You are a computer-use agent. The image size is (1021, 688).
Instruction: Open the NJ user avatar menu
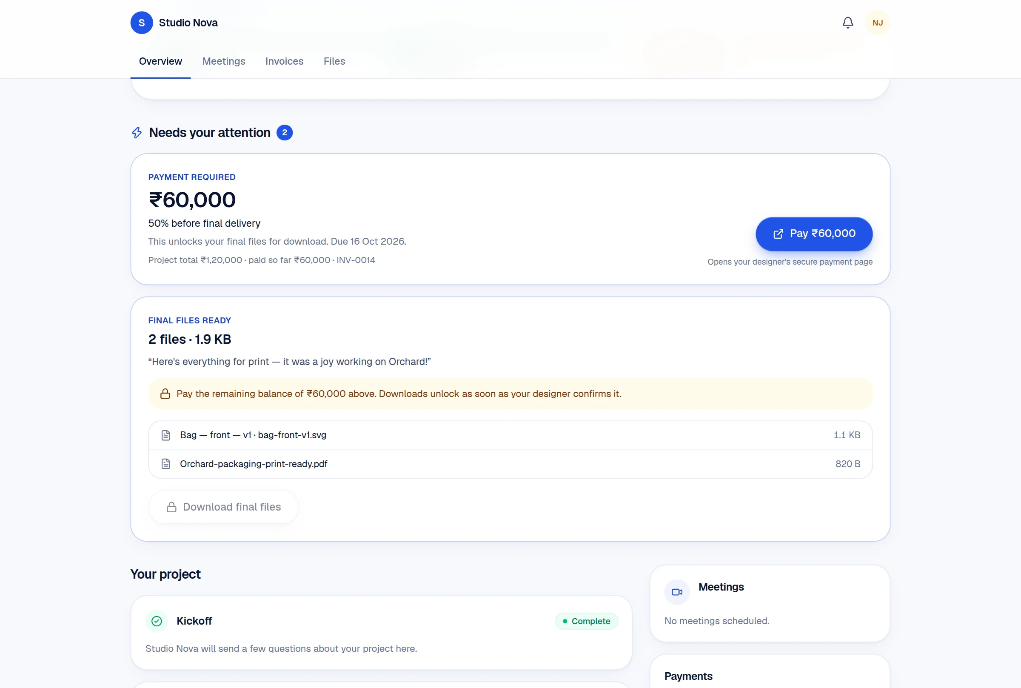[877, 23]
